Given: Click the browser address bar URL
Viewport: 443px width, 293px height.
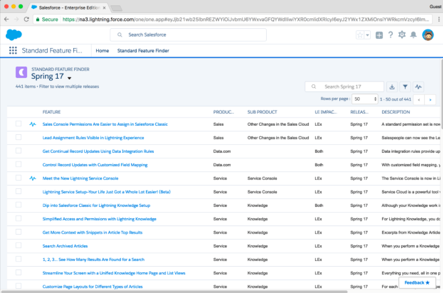Looking at the screenshot, I should pyautogui.click(x=245, y=19).
